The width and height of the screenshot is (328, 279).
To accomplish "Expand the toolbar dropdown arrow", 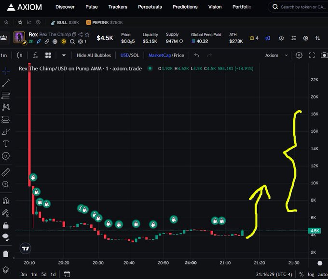I will point(64,55).
